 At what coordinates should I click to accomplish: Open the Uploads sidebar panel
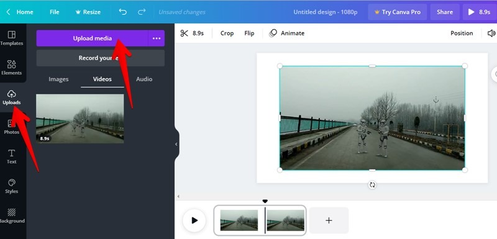[x=11, y=97]
